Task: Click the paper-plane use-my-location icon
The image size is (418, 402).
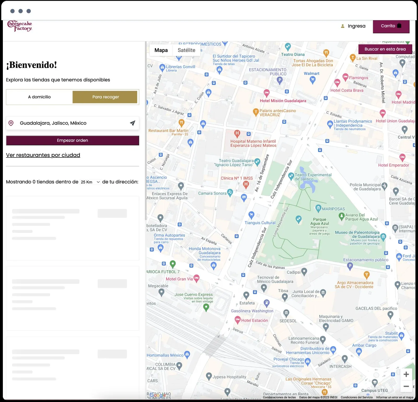Action: pos(132,123)
